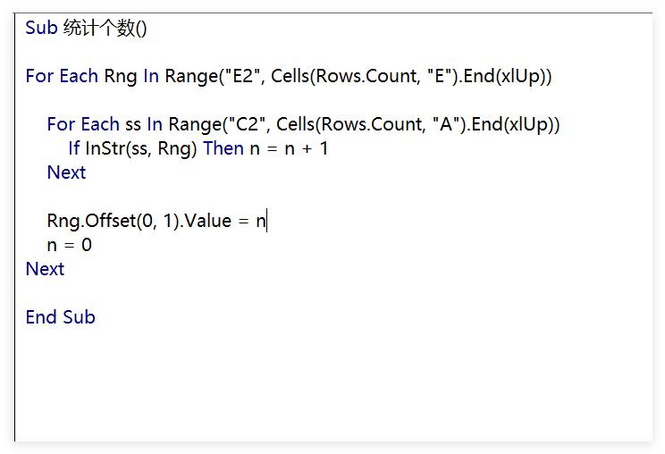Click the outer Next keyword
The image size is (665, 454).
[45, 269]
